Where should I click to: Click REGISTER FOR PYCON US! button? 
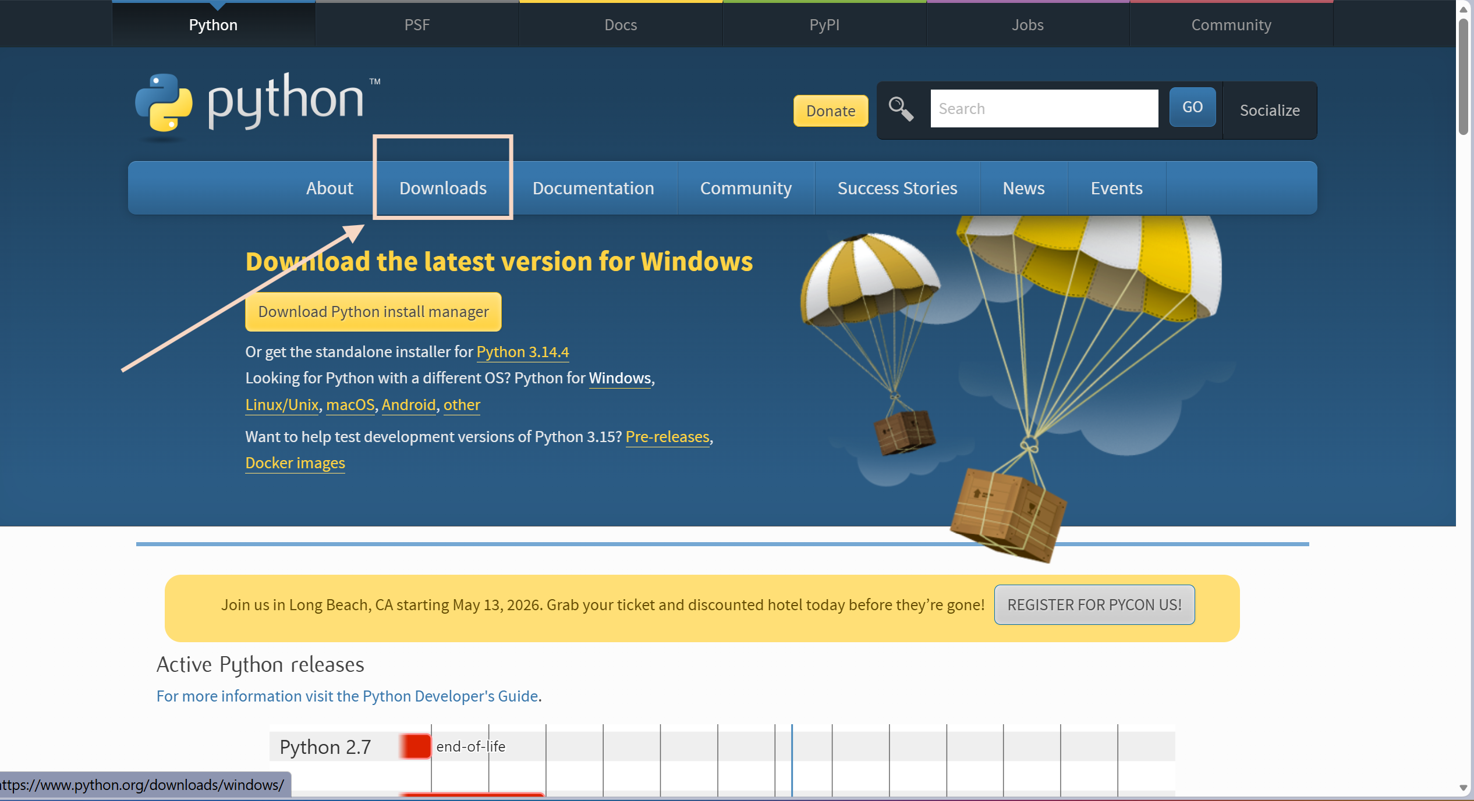(1094, 605)
